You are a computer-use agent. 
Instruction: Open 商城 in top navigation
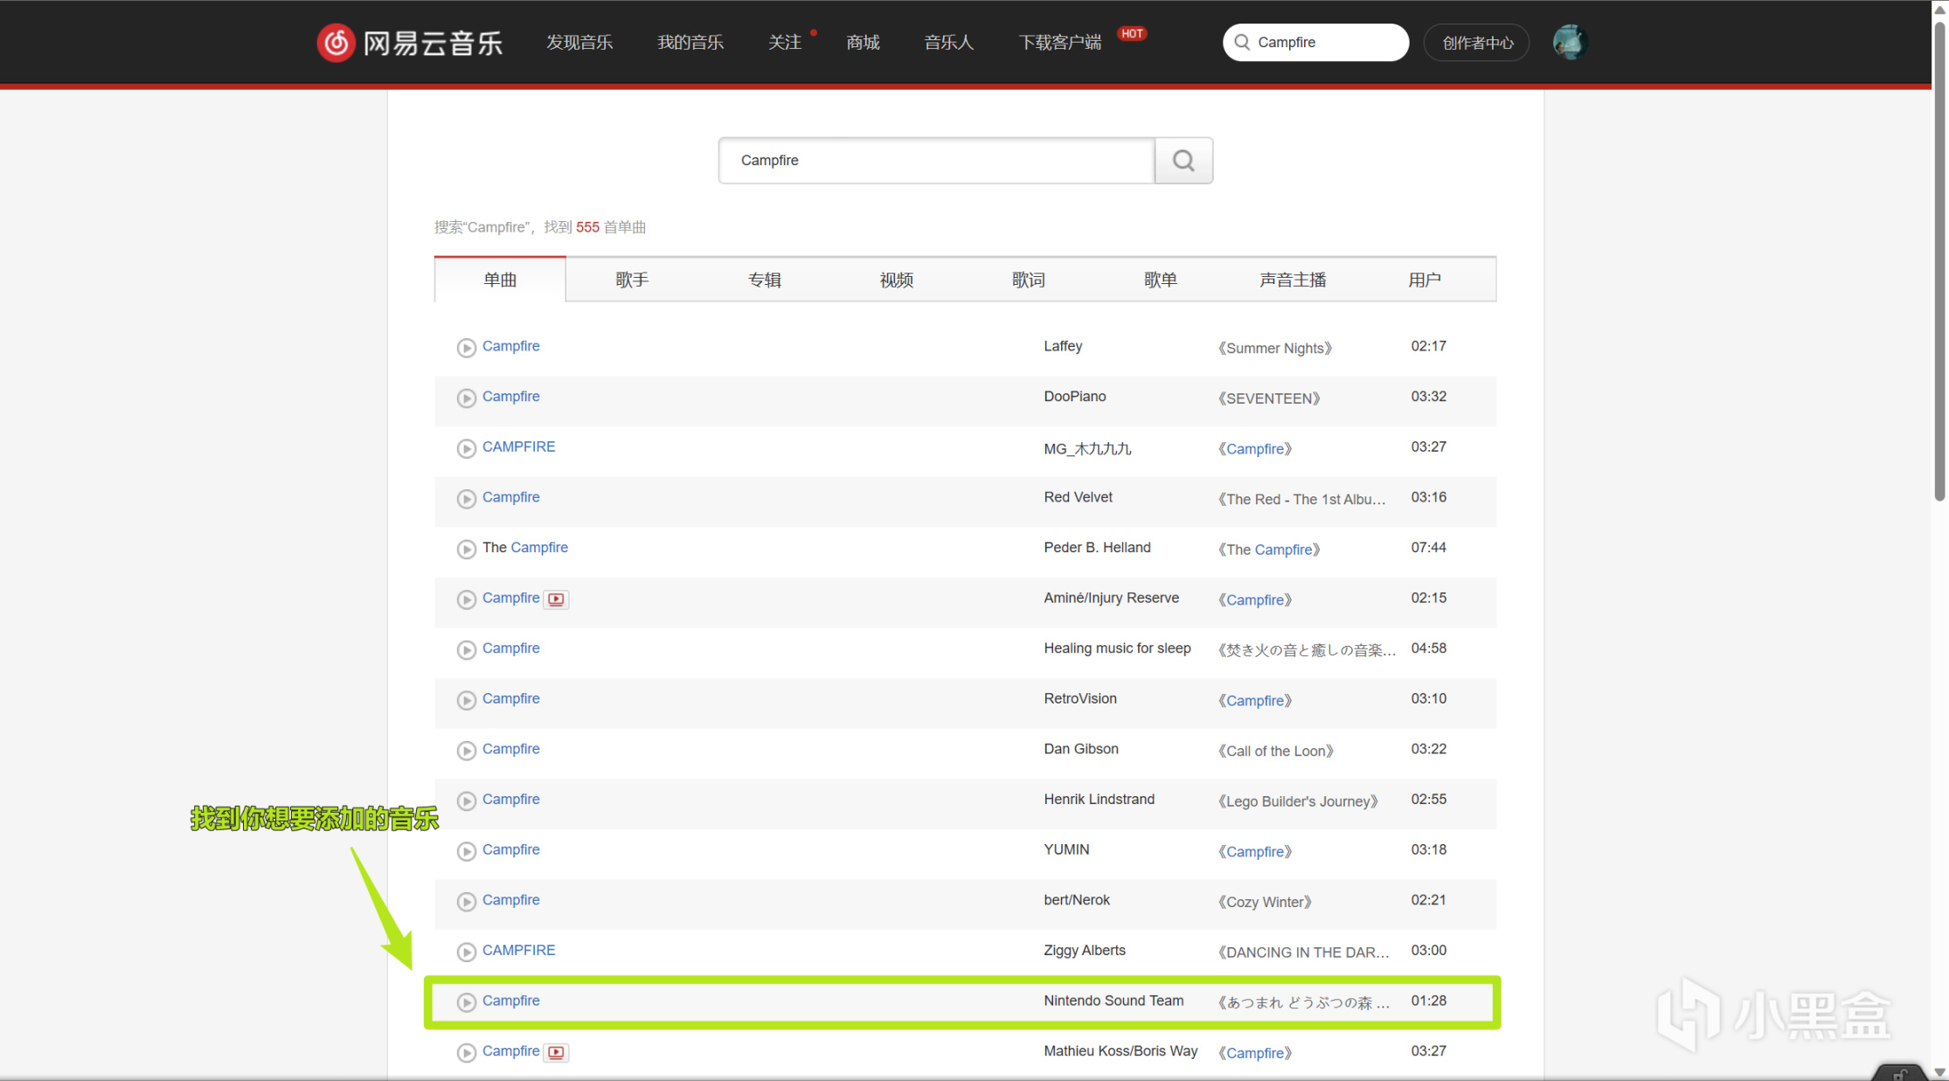coord(863,42)
